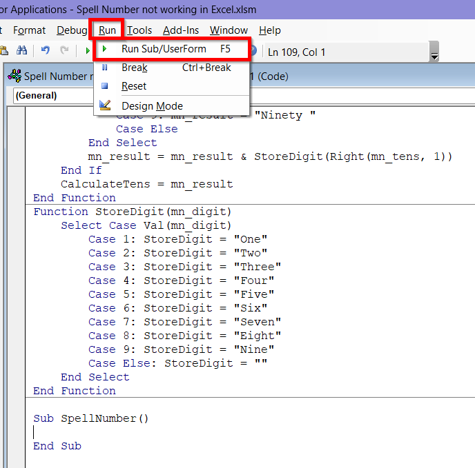Viewport: 475px width, 468px height.
Task: Click the green play icon in the Run menu
Action: click(x=104, y=49)
